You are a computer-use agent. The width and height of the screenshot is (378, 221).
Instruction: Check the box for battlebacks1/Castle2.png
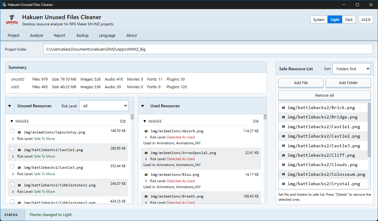(12, 149)
